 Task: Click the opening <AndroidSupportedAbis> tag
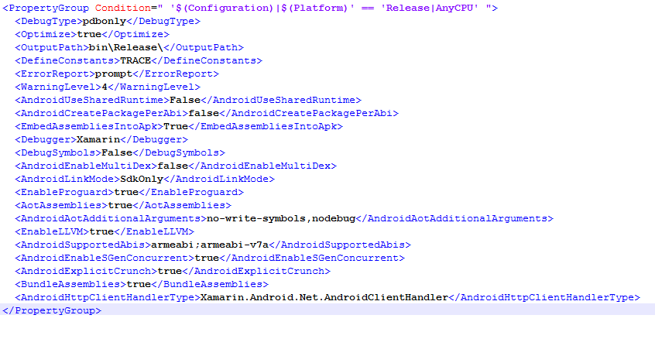tap(83, 245)
